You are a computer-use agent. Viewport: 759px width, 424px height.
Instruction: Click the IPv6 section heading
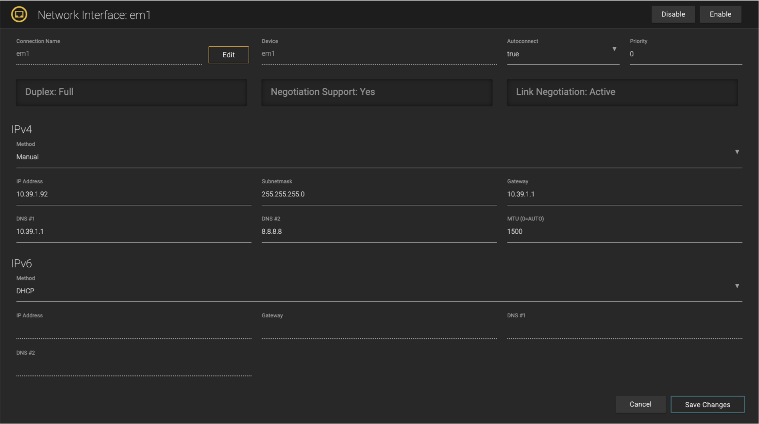tap(22, 263)
